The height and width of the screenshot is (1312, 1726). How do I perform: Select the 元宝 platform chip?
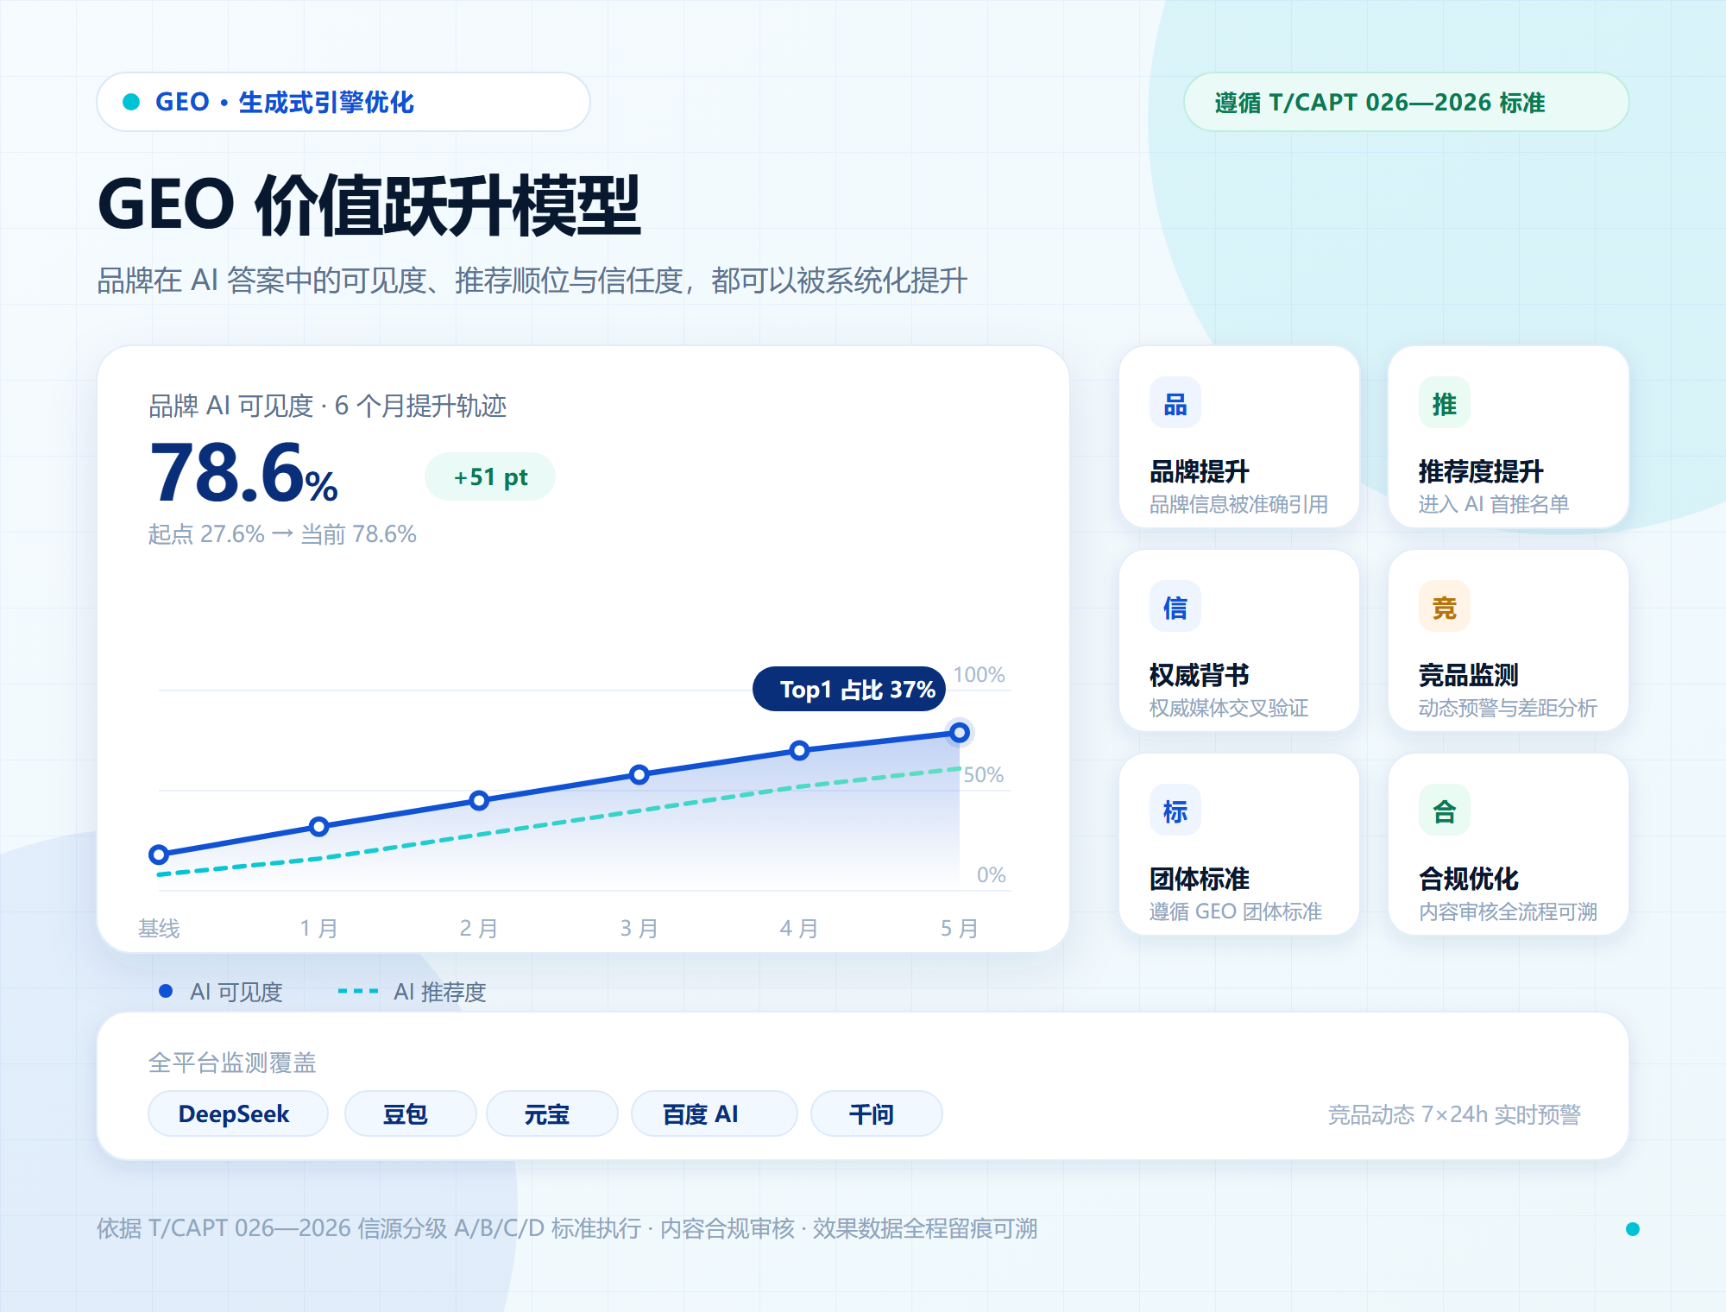552,1113
